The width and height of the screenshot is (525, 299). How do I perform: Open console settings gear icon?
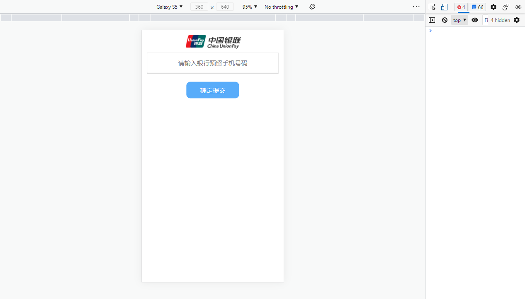point(517,20)
